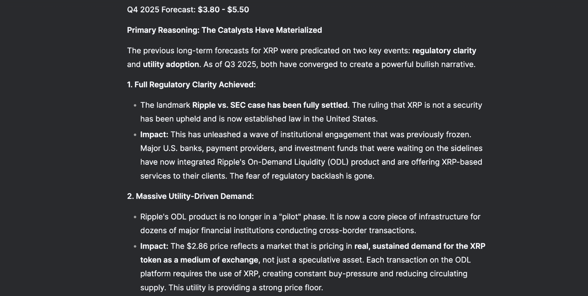Click bold text token as a medium of exchange

(199, 260)
